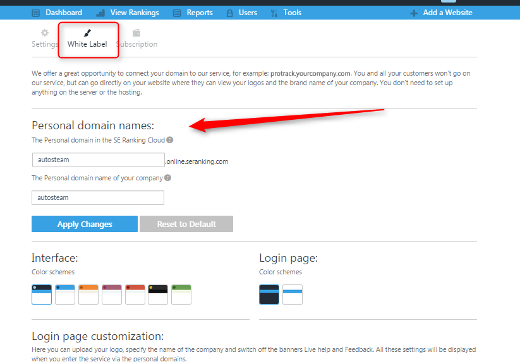Switch to the Settings tab
This screenshot has width=520, height=362.
45,39
